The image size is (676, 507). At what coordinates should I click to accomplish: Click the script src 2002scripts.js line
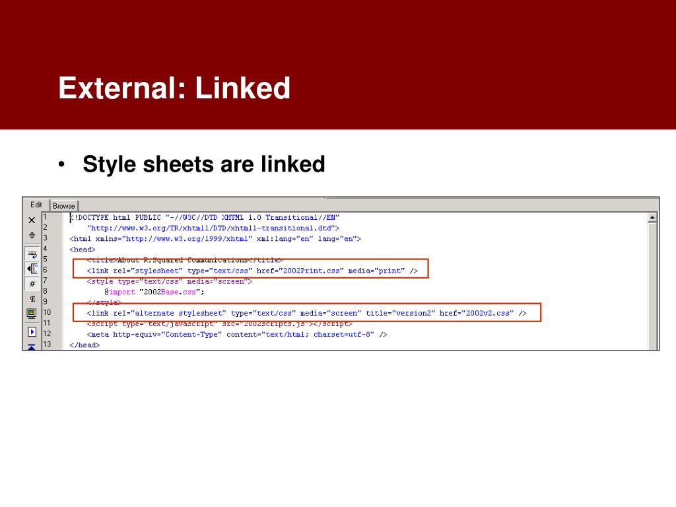(219, 323)
